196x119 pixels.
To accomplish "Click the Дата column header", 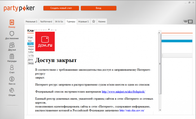I will 31,60.
